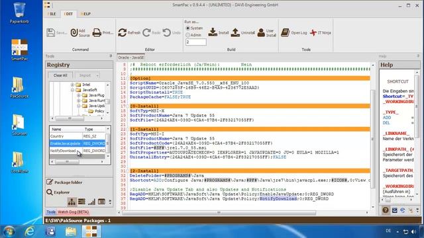Click the Uninstall upload icon
The image size is (424, 238).
pyautogui.click(x=235, y=32)
